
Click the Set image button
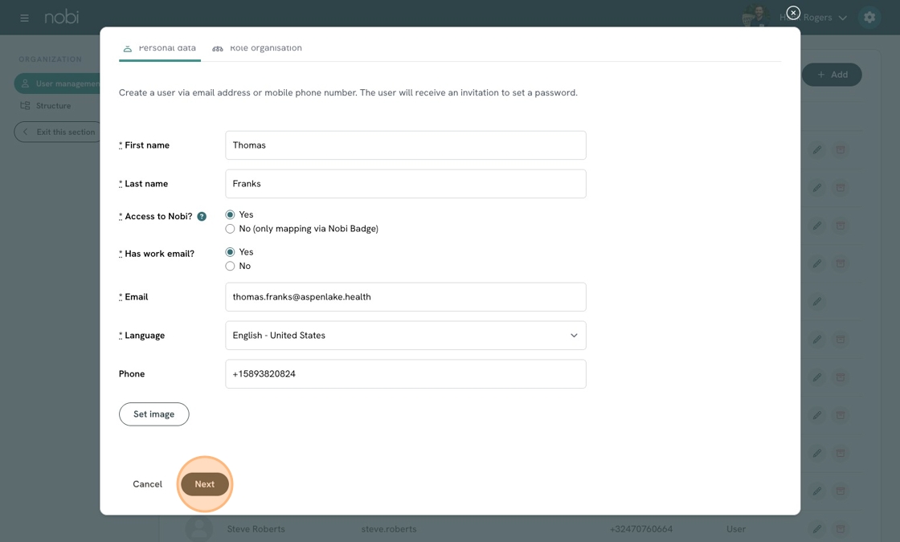tap(153, 414)
